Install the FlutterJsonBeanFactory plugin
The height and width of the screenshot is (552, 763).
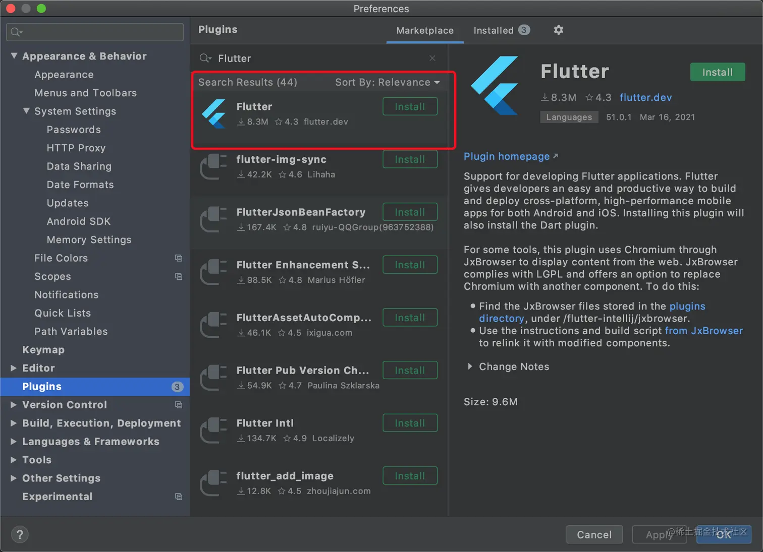(x=410, y=212)
